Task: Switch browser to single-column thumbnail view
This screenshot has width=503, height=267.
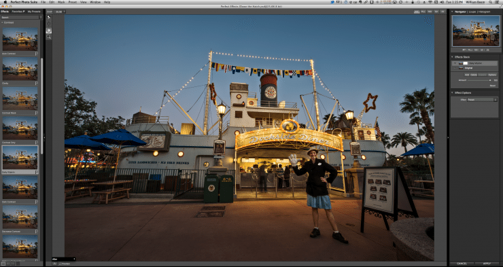Action: tap(3, 264)
